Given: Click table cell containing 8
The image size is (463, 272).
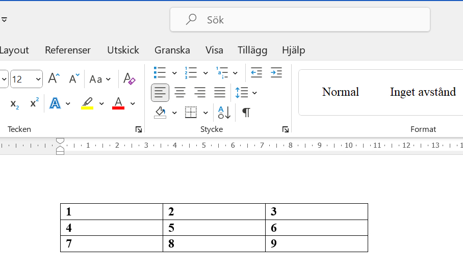Looking at the screenshot, I should (x=214, y=243).
